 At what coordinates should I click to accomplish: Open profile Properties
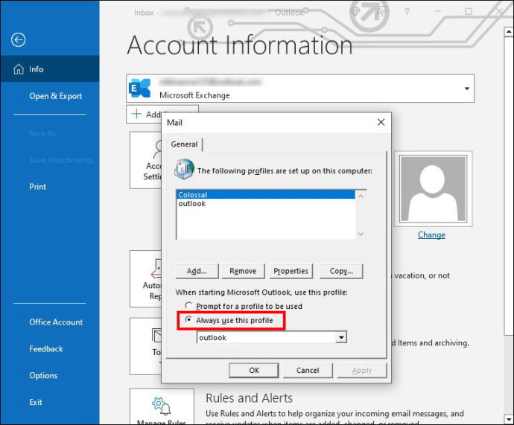click(291, 271)
